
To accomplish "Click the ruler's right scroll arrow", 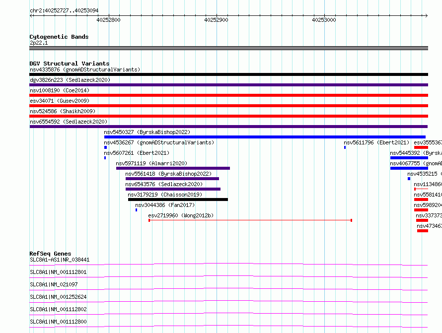I will pyautogui.click(x=427, y=16).
